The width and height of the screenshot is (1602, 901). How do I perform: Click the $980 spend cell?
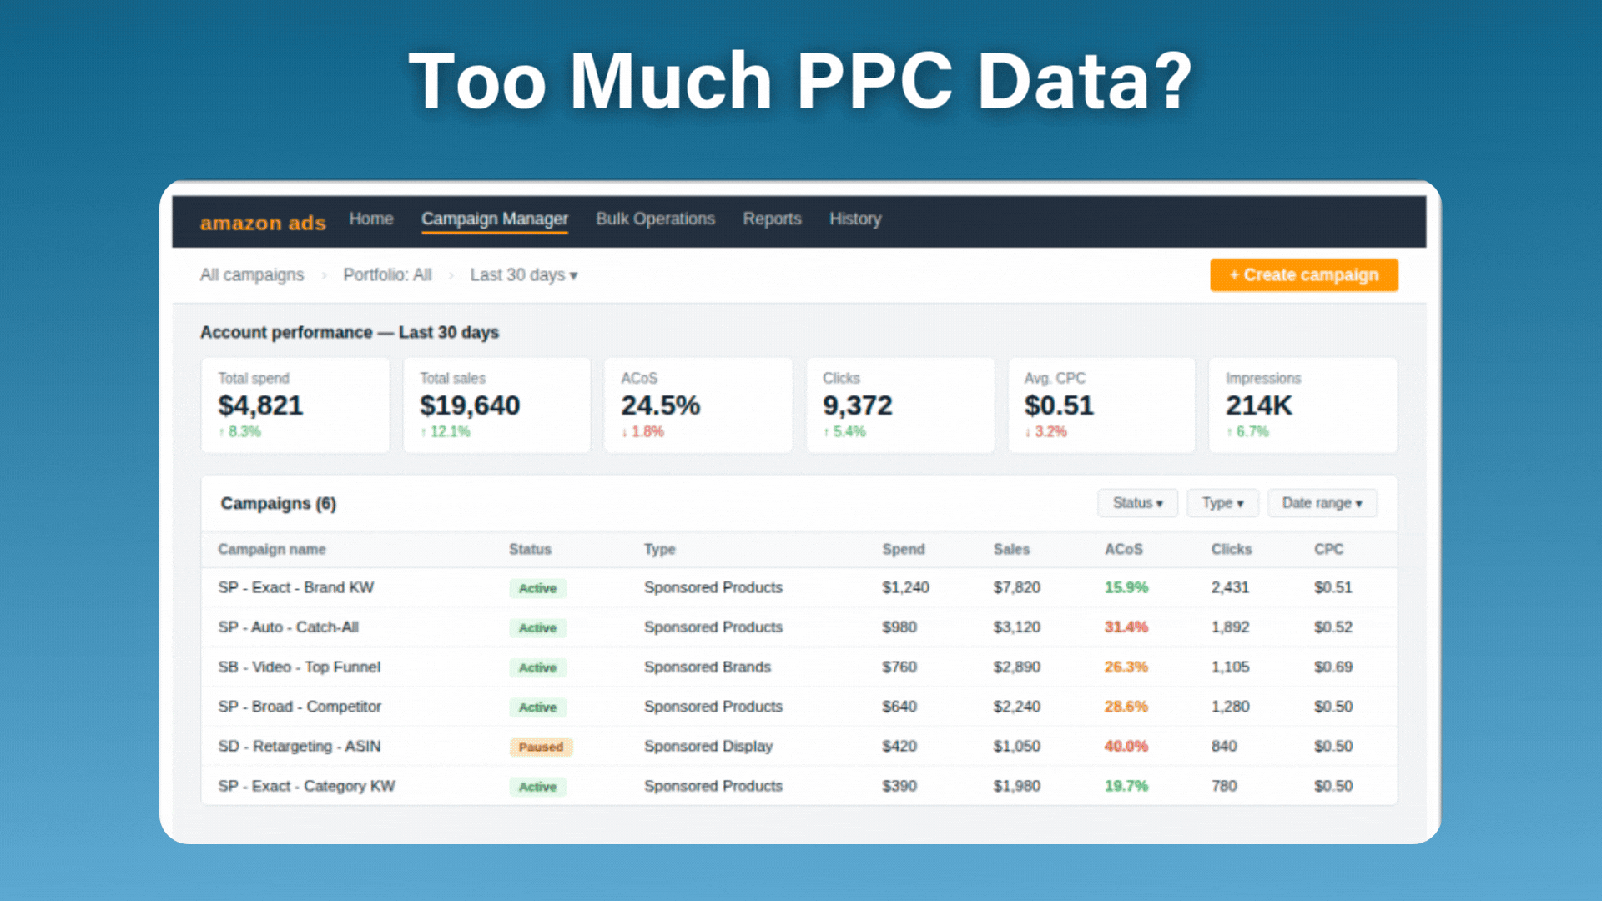pyautogui.click(x=899, y=627)
